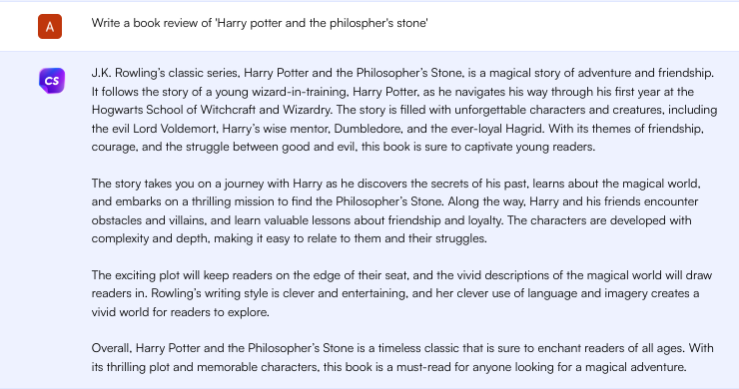Click the final paragraph starting 'Overall, Harry Potter'

(402, 357)
